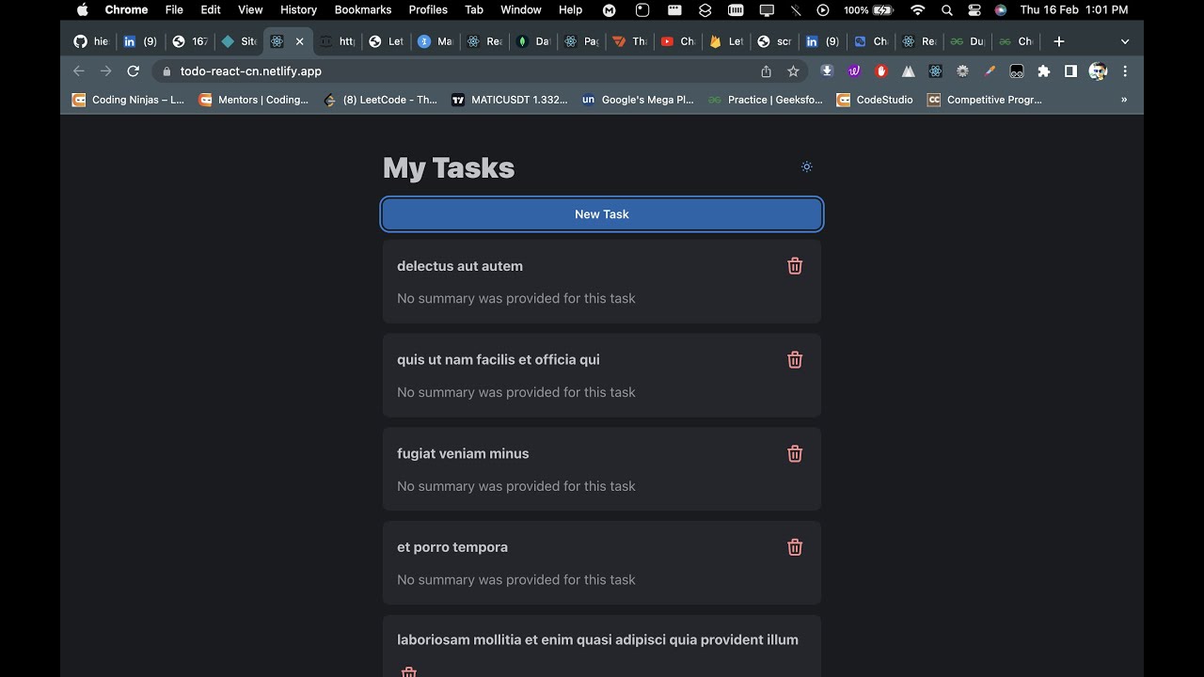Toggle the light/dark theme sun icon

click(806, 167)
